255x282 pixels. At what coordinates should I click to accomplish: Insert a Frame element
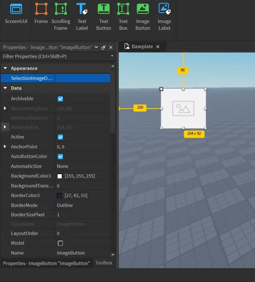pos(41,14)
